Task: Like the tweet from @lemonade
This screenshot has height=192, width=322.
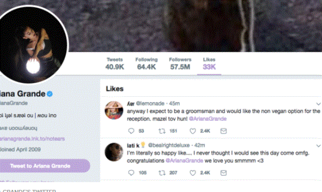Action: [192, 131]
